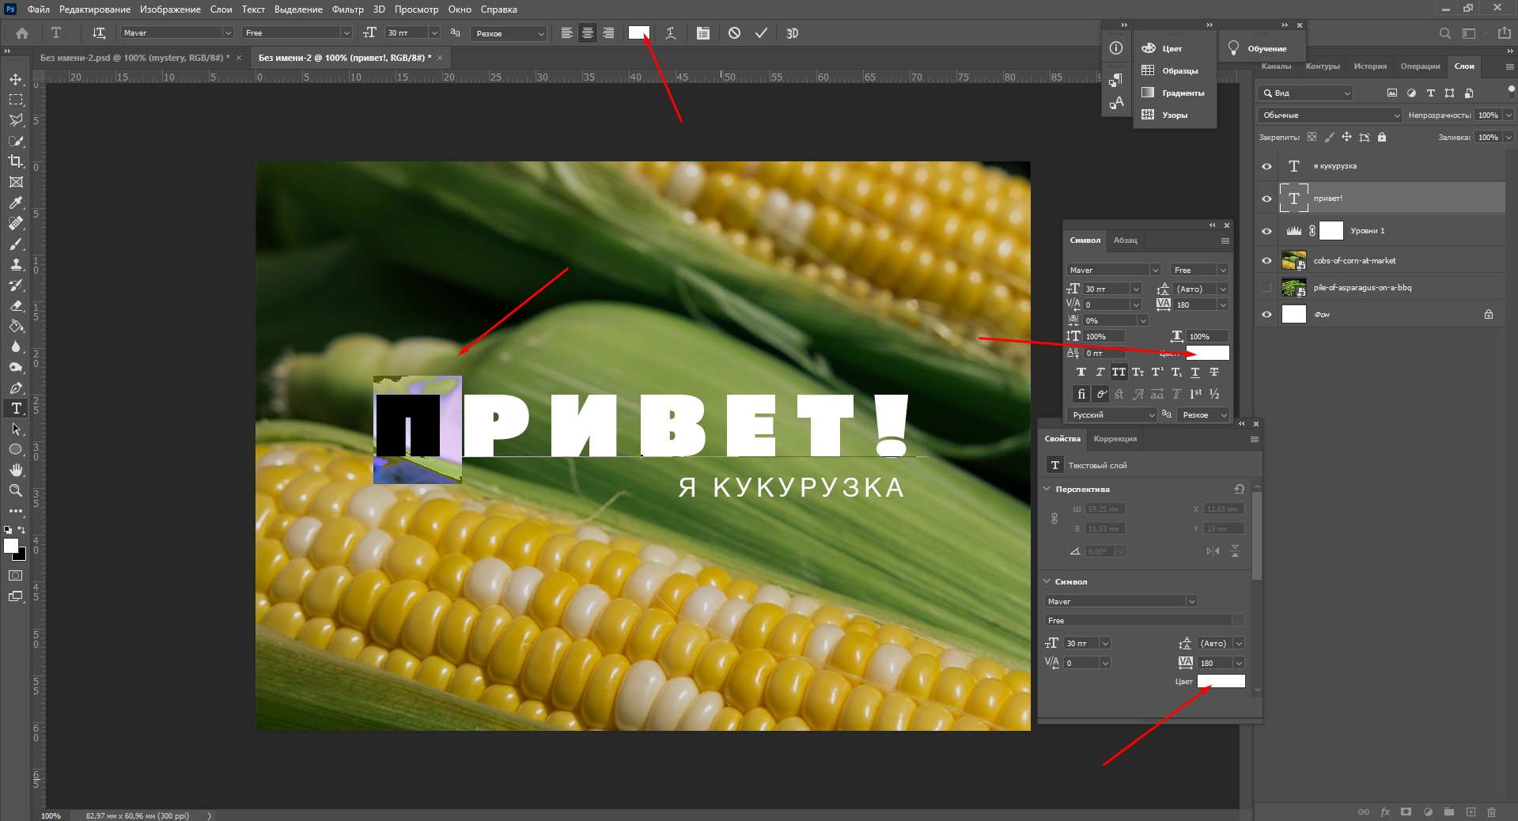
Task: Show the pile-of-asparagus-on-a-bbq layer
Action: tap(1266, 288)
